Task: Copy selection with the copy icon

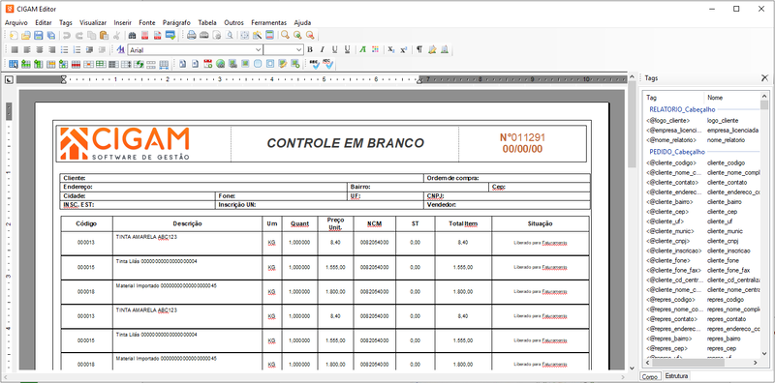Action: pos(91,35)
